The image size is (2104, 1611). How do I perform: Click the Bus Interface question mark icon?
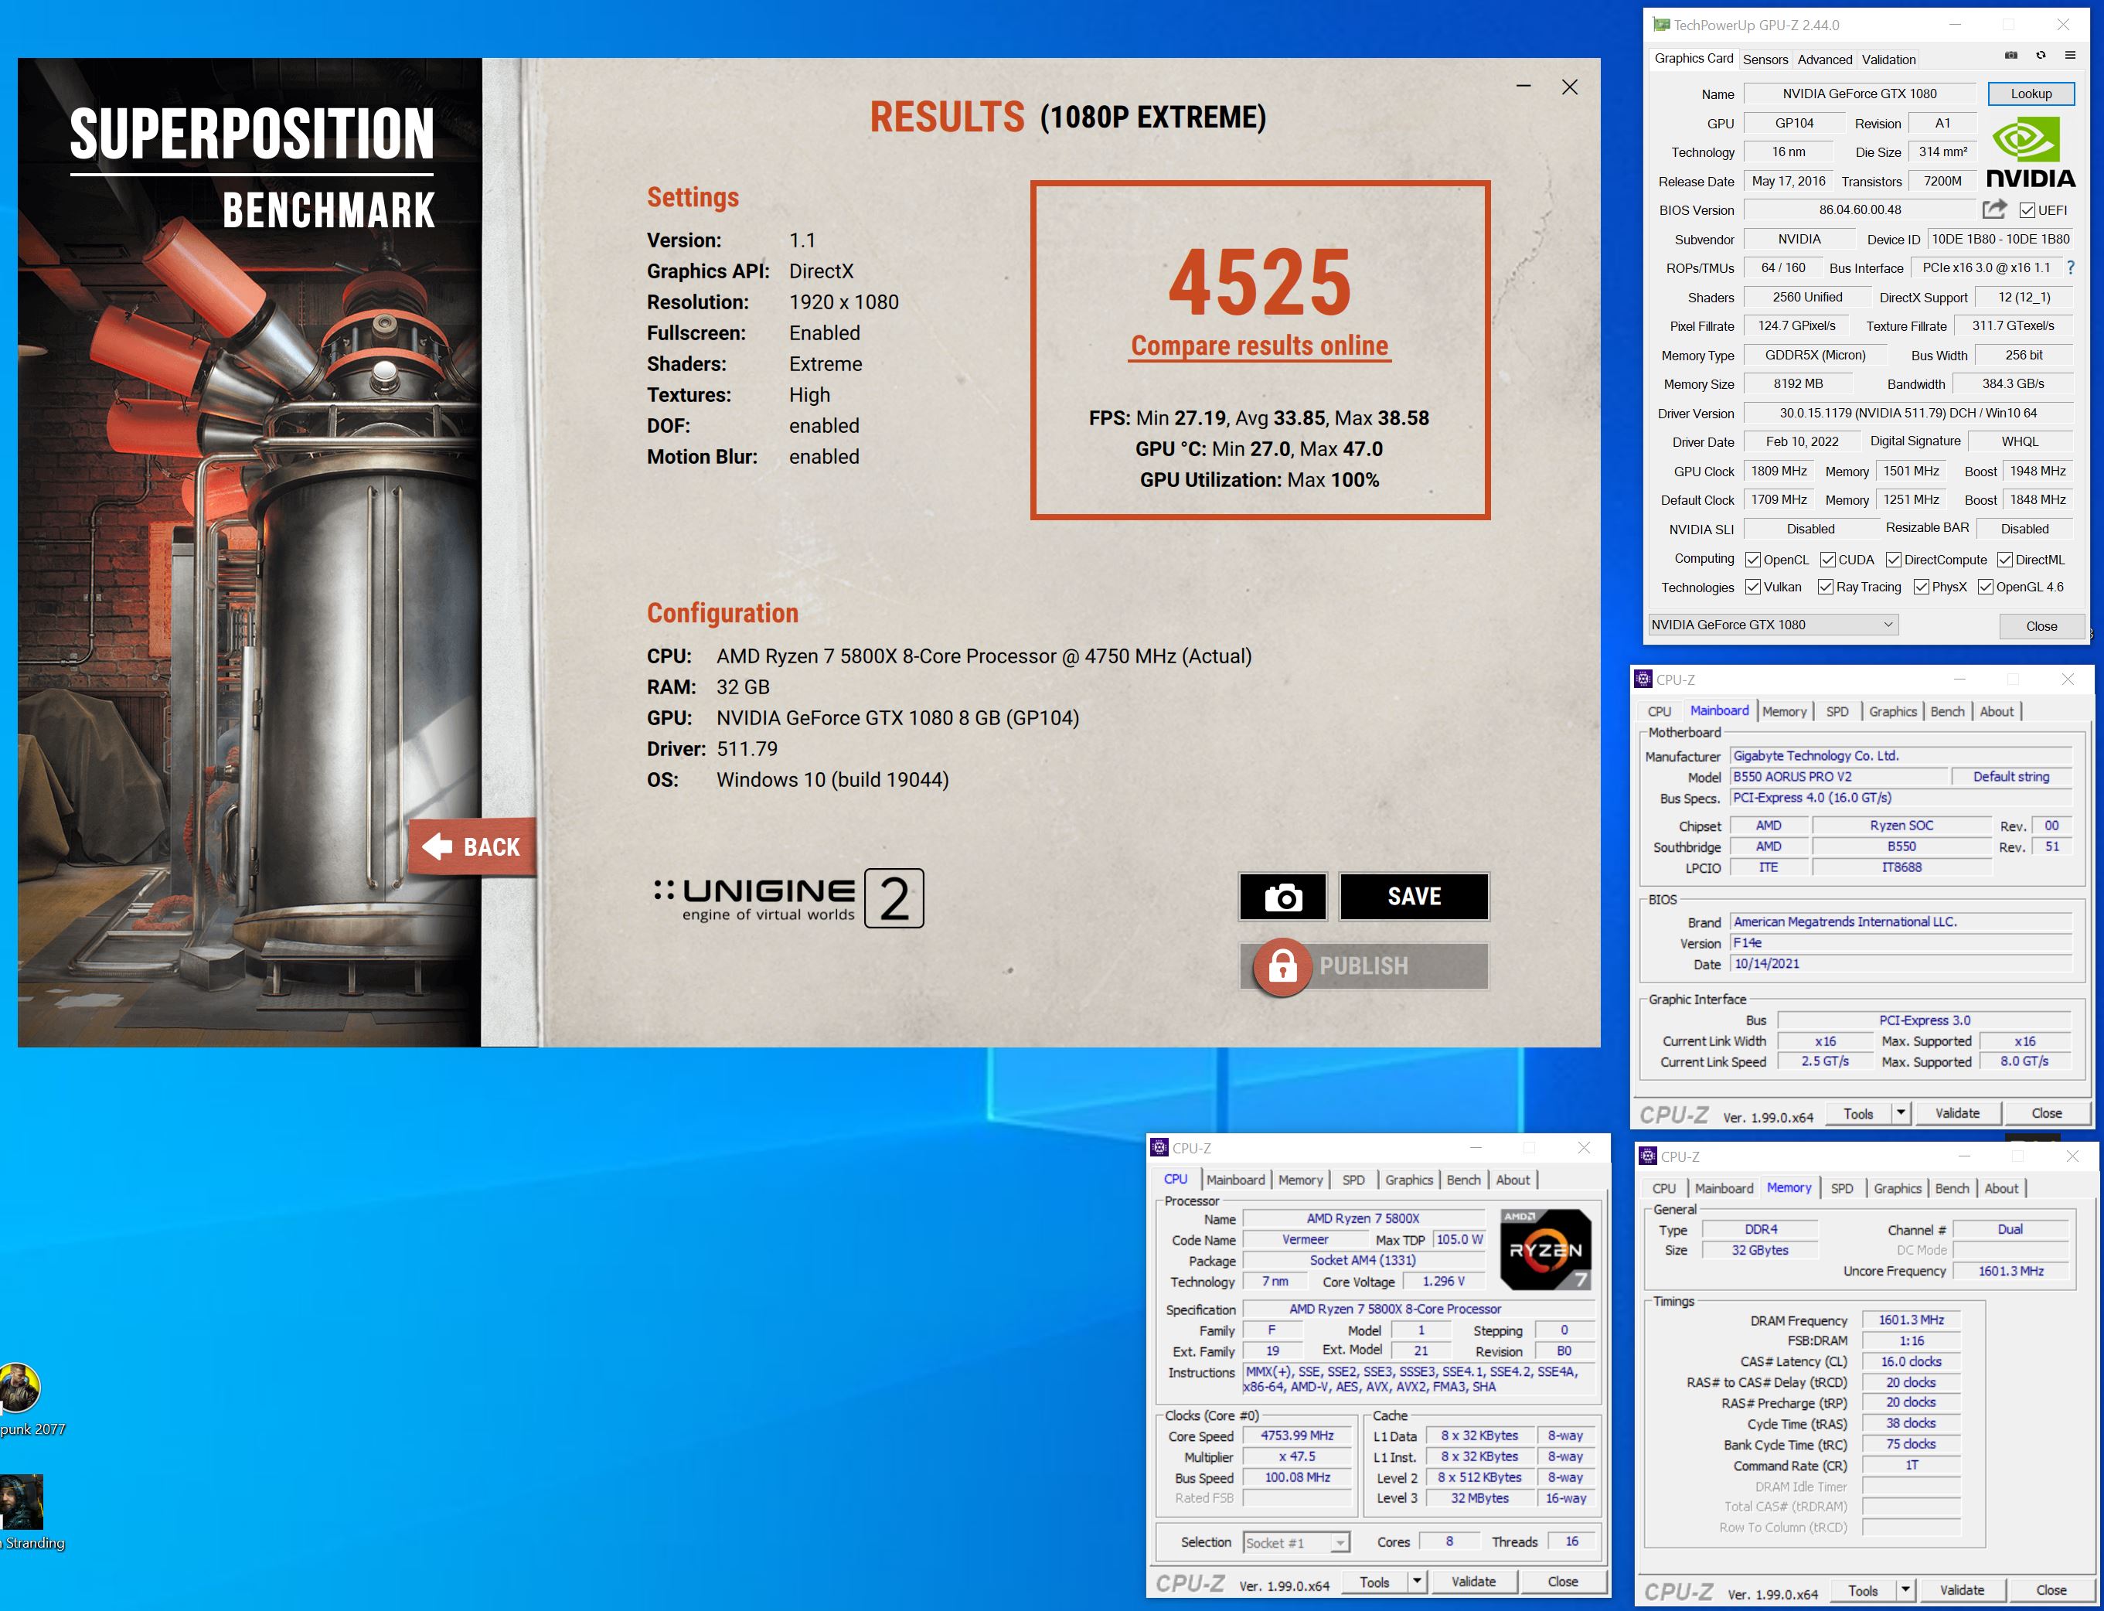pos(2072,267)
